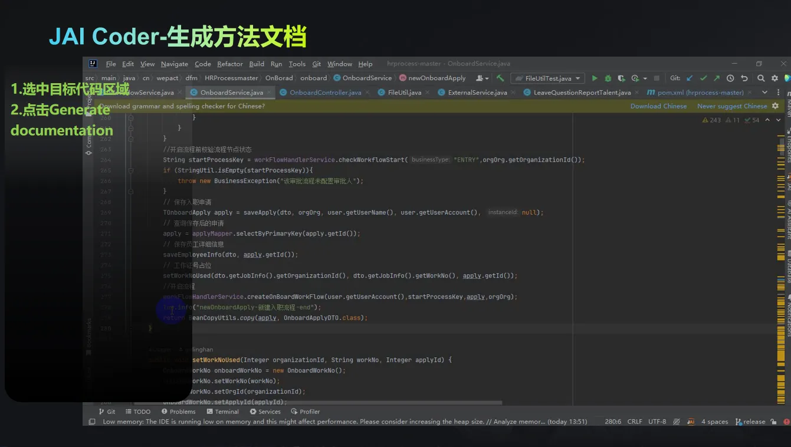Click the Stop square icon
The height and width of the screenshot is (447, 791).
(657, 78)
